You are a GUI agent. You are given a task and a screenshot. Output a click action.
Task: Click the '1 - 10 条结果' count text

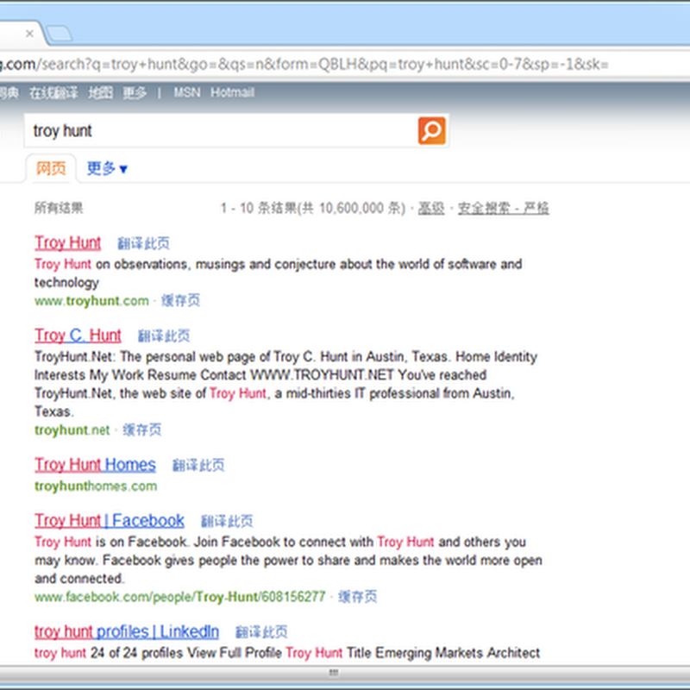point(312,208)
